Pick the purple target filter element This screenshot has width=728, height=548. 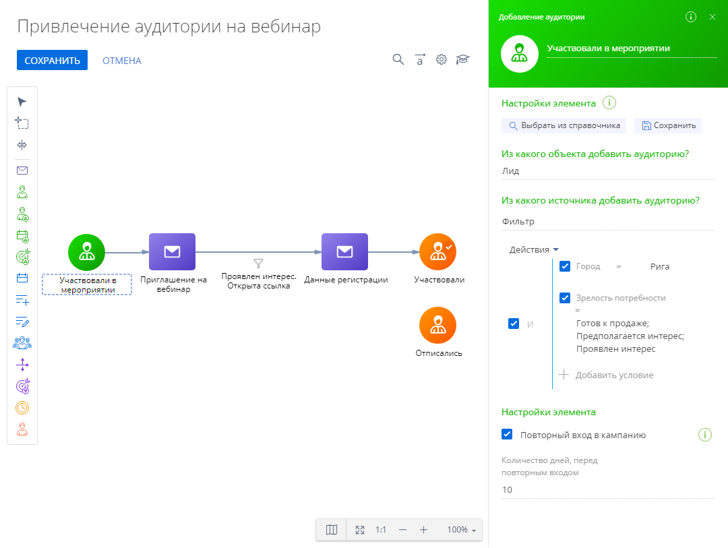23,386
